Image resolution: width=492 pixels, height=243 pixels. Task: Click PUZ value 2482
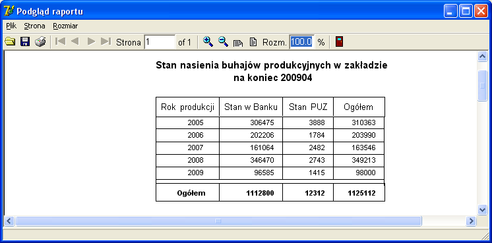pyautogui.click(x=317, y=148)
